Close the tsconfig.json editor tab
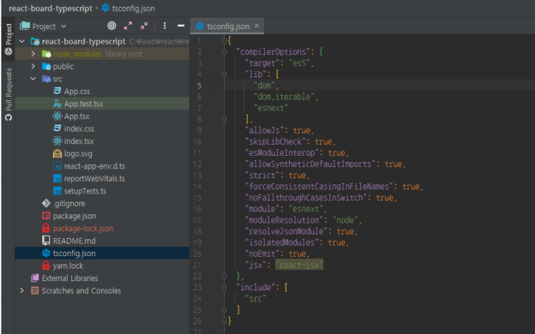Screen dimensions: 535x334 click(x=256, y=26)
